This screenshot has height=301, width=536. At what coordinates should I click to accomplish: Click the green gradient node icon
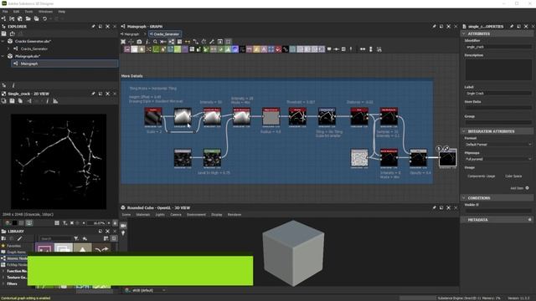(x=178, y=49)
